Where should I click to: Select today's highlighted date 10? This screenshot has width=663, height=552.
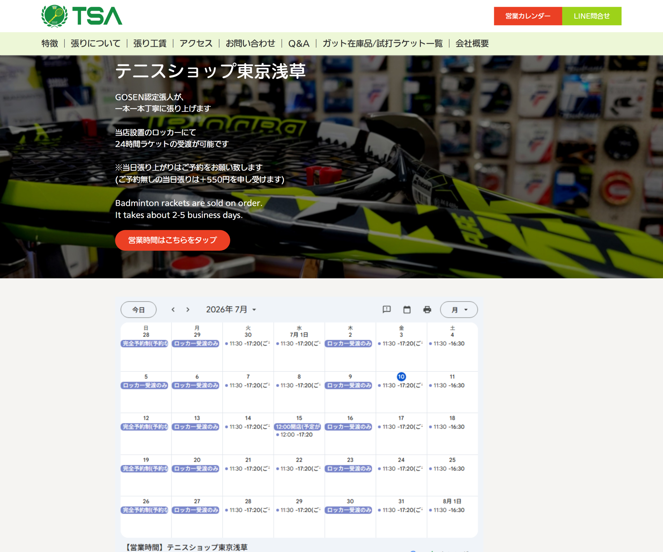click(x=401, y=376)
